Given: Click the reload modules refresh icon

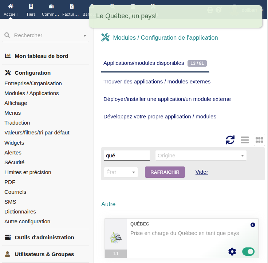Looking at the screenshot, I should [230, 140].
